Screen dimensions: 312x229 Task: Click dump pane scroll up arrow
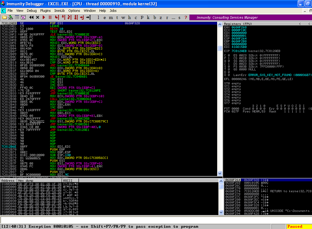pos(221,181)
